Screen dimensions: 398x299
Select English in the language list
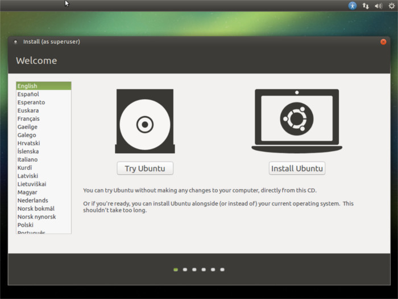click(44, 86)
